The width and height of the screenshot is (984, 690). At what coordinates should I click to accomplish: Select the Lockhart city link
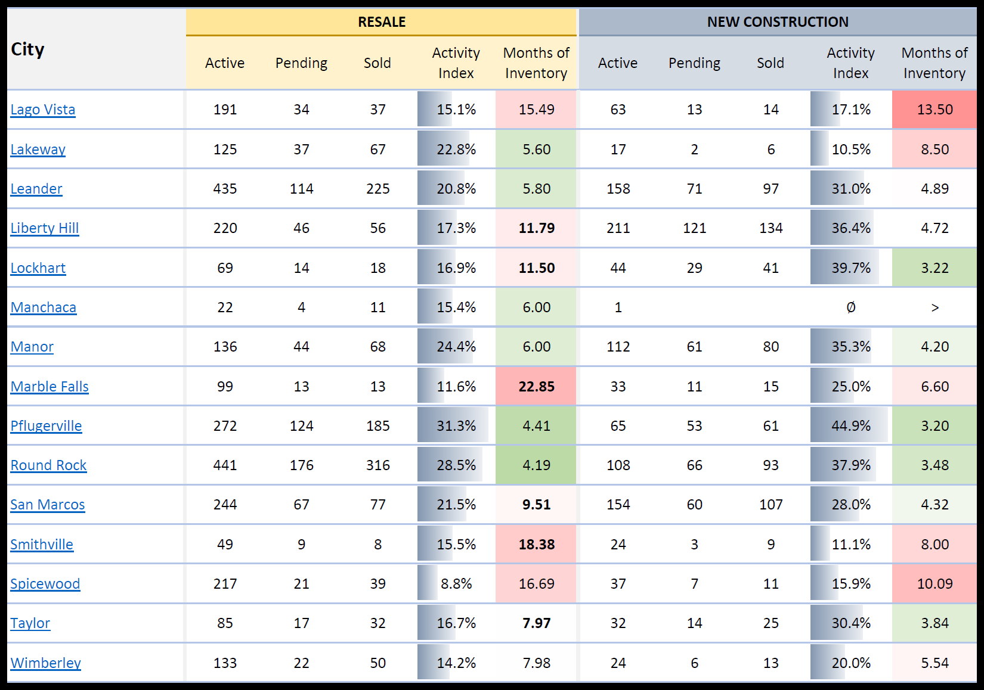pyautogui.click(x=38, y=268)
